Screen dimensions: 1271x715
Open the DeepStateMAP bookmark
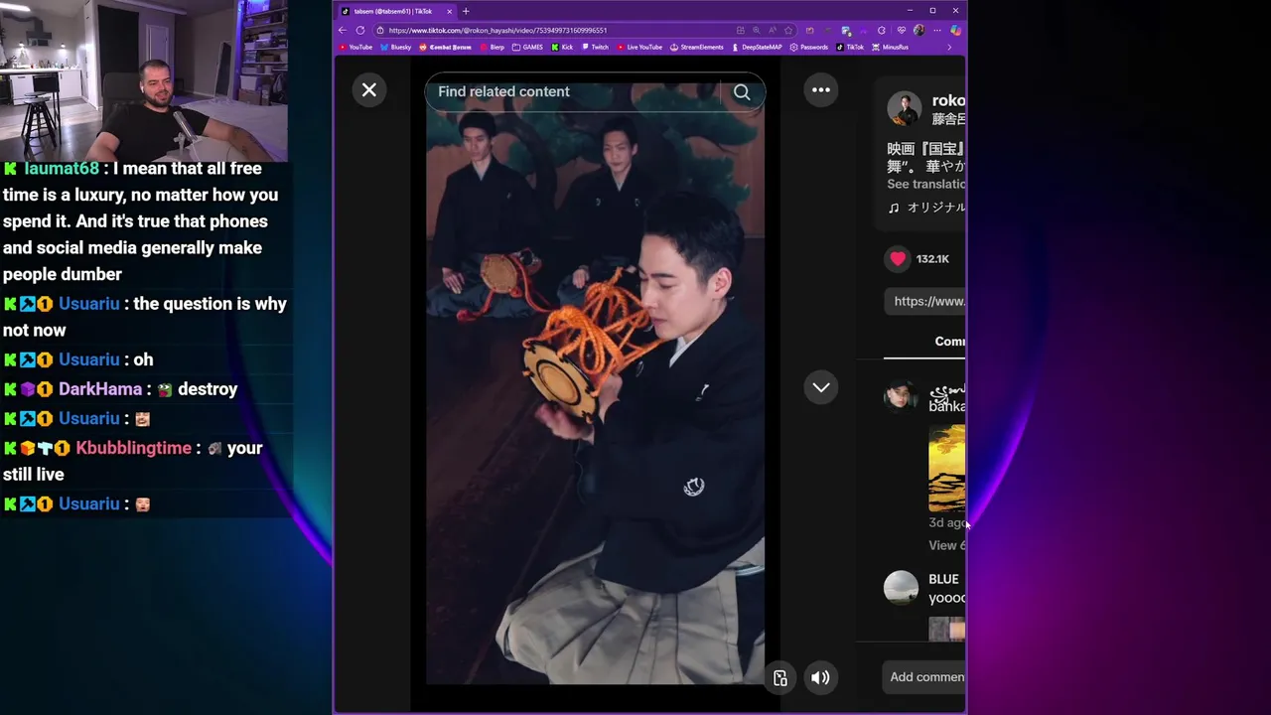[x=757, y=47]
